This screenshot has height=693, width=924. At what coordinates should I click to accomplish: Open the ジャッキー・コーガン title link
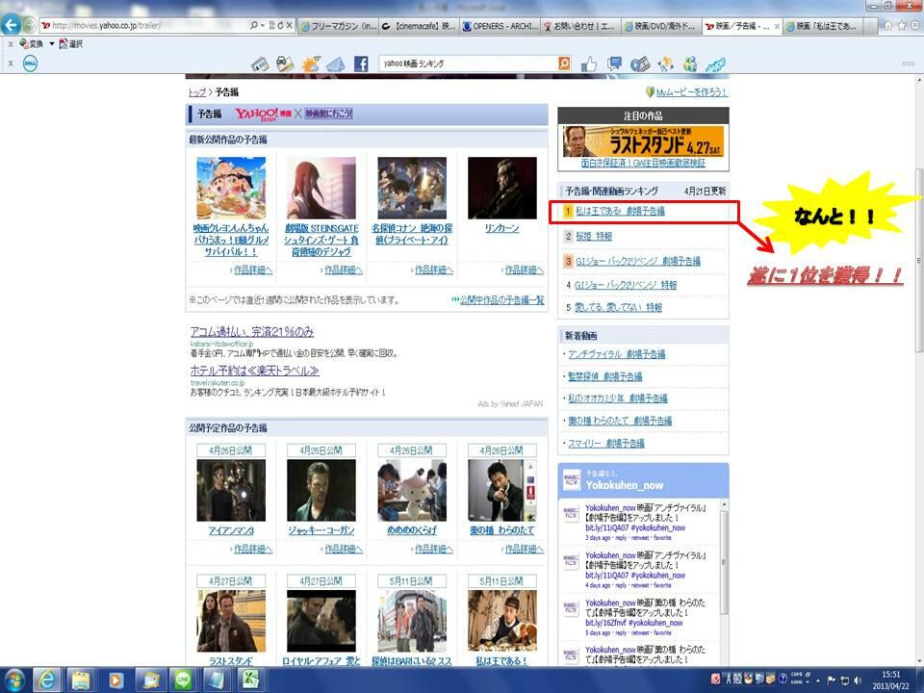point(321,530)
